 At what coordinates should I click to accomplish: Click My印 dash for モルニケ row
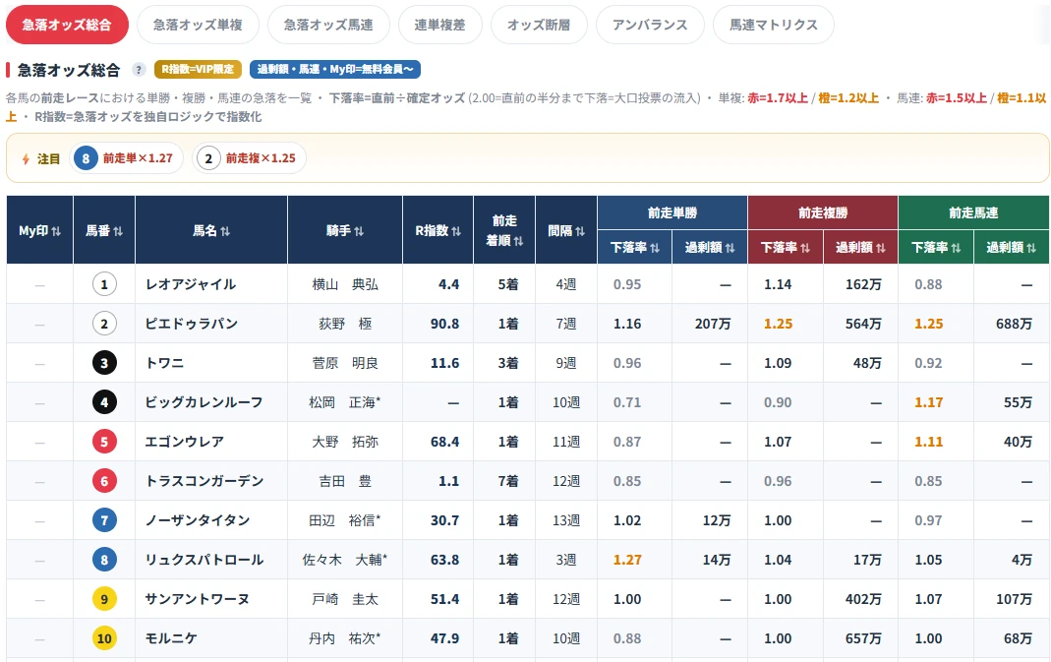(x=39, y=639)
